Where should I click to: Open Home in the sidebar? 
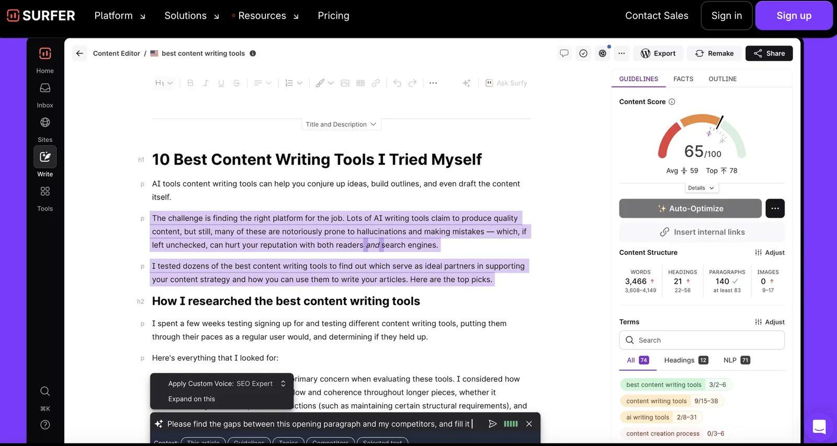[45, 60]
